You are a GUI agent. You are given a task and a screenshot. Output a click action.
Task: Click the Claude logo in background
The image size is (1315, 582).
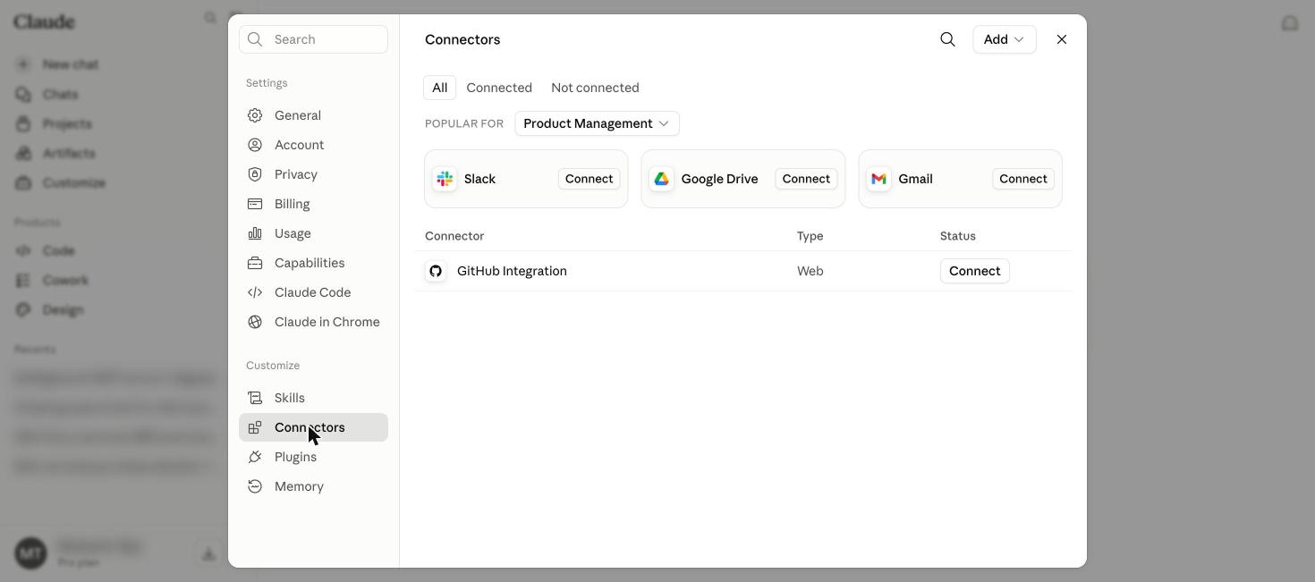point(44,21)
